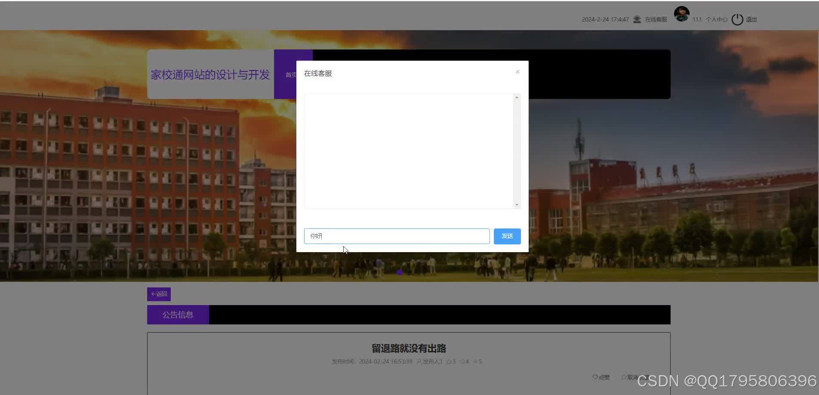Screen dimensions: 819x395
Task: Open 个人中心 personal center link
Action: (x=716, y=19)
